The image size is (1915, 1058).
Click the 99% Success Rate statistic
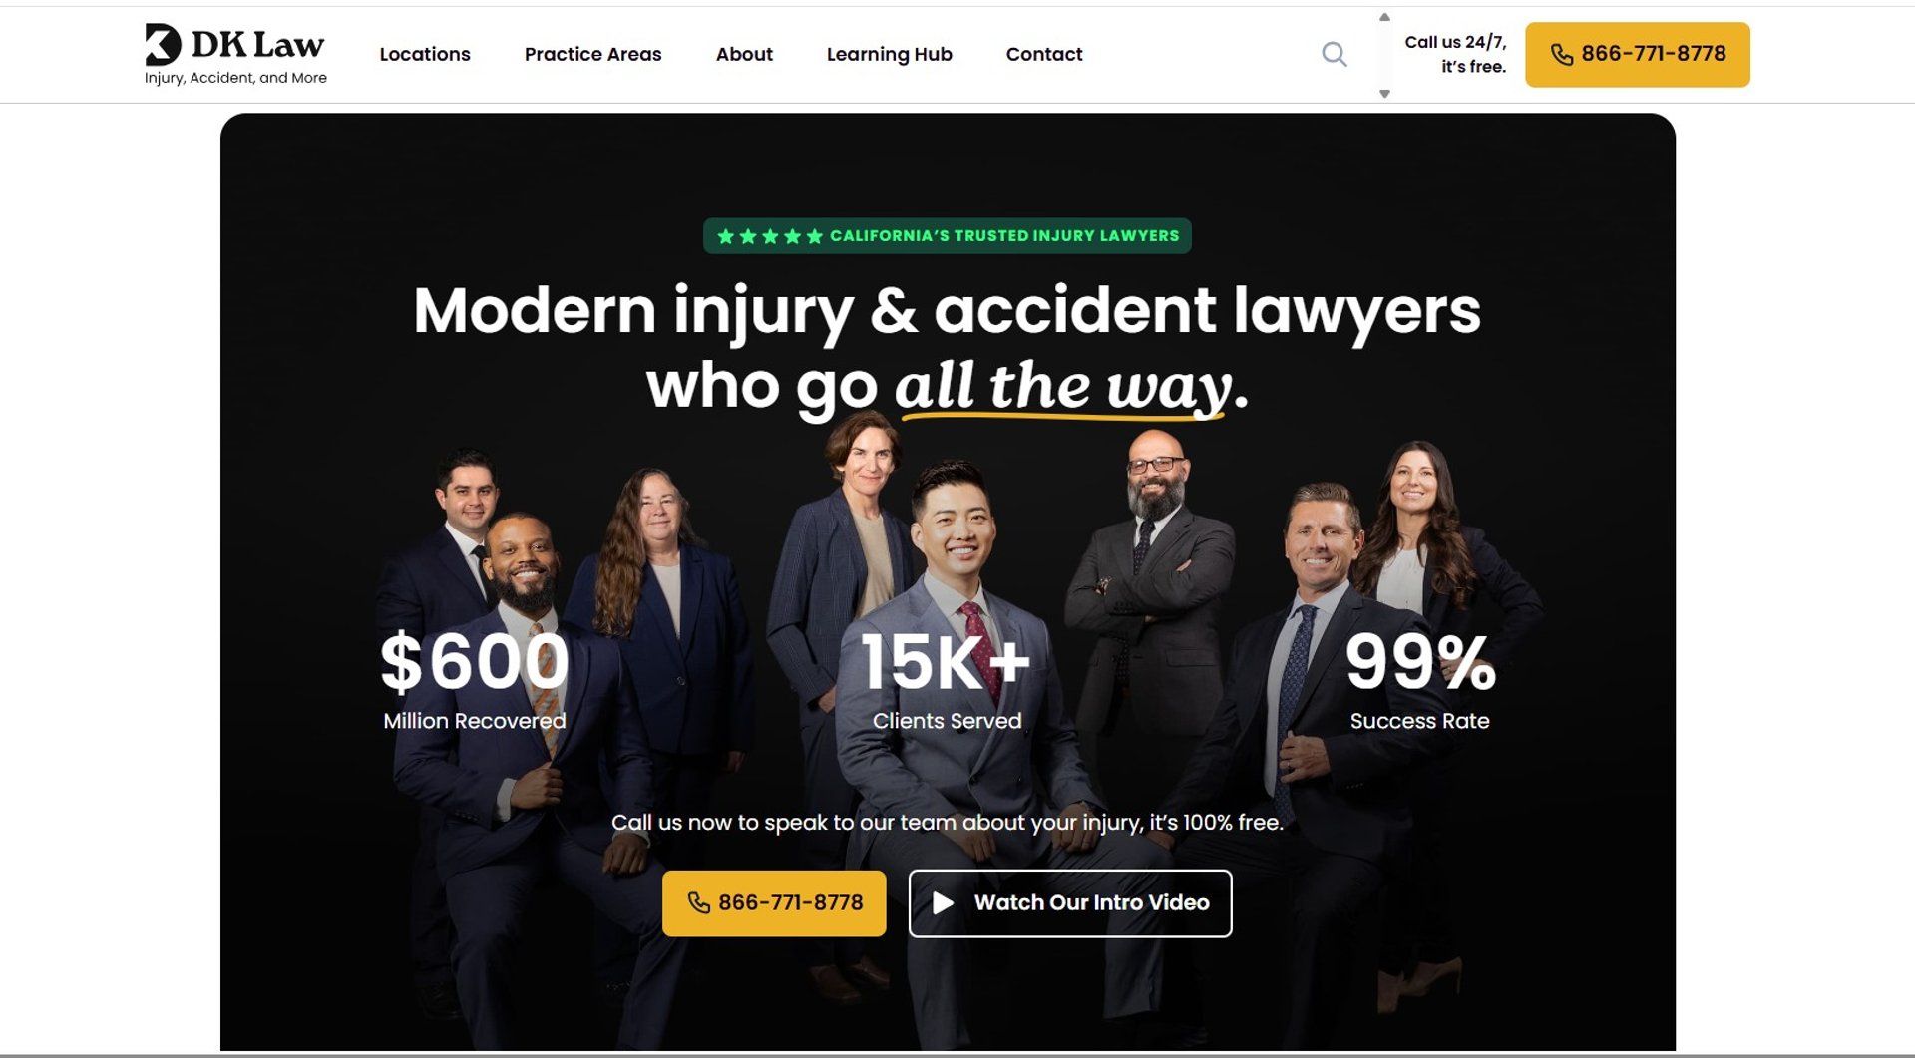(x=1420, y=680)
